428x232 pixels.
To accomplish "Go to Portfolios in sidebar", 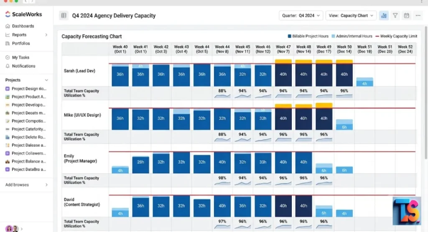I will (21, 43).
